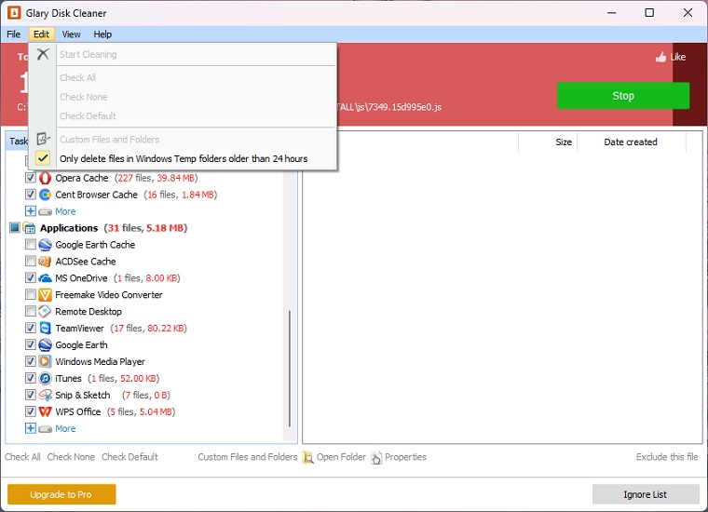This screenshot has width=708, height=512.
Task: Click the TeamViewer icon
Action: tap(45, 328)
